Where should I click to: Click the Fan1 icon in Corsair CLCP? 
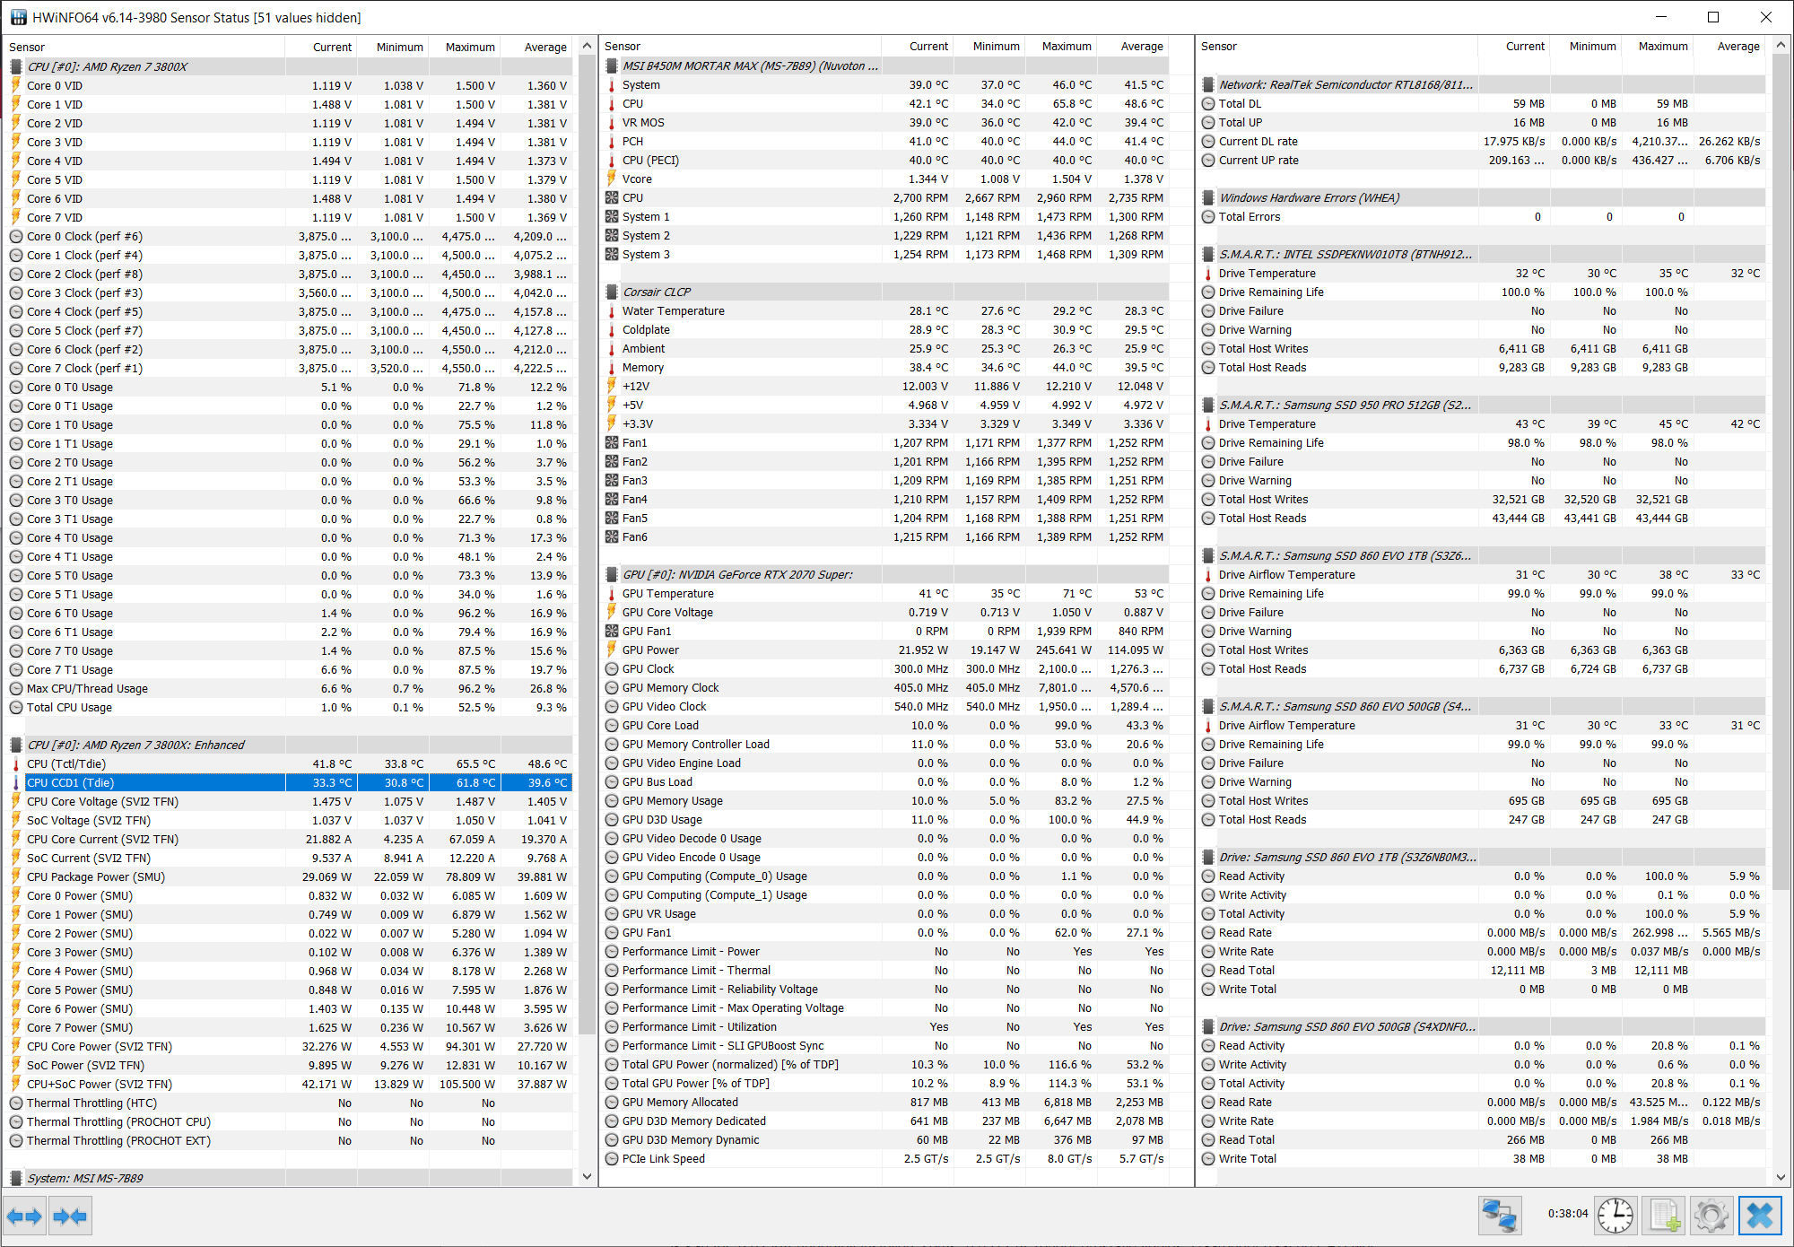click(612, 443)
